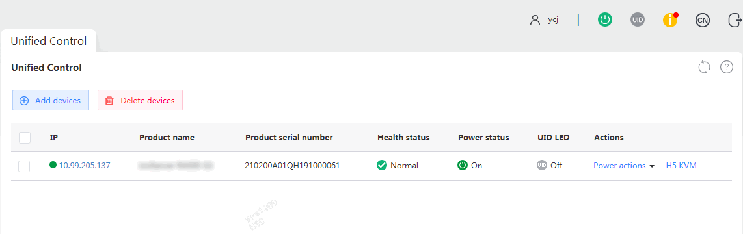Click the green power status icon in header
This screenshot has width=743, height=234.
coord(604,20)
